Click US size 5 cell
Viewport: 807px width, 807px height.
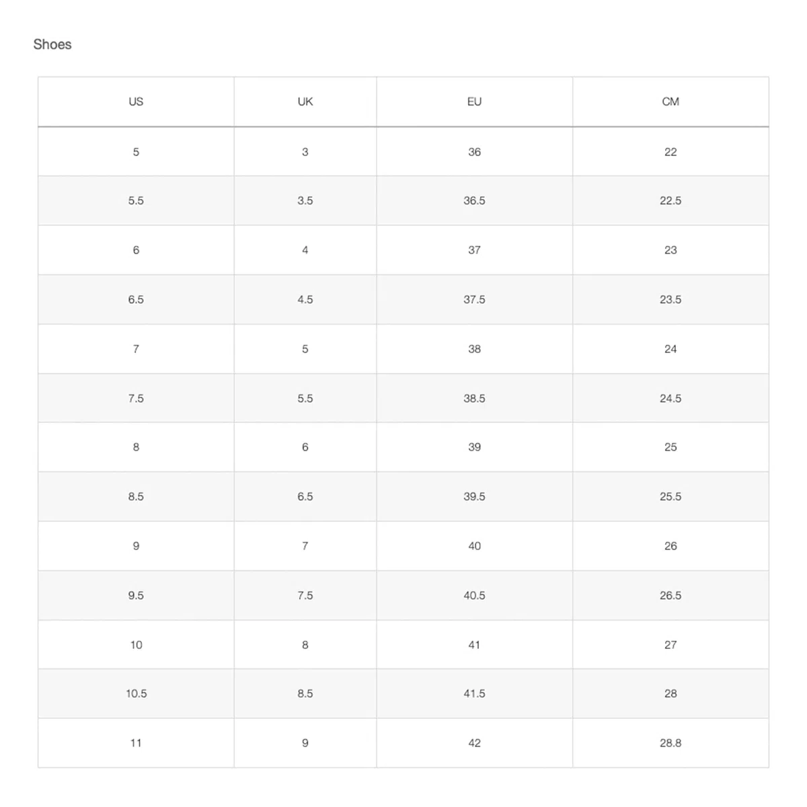point(136,152)
